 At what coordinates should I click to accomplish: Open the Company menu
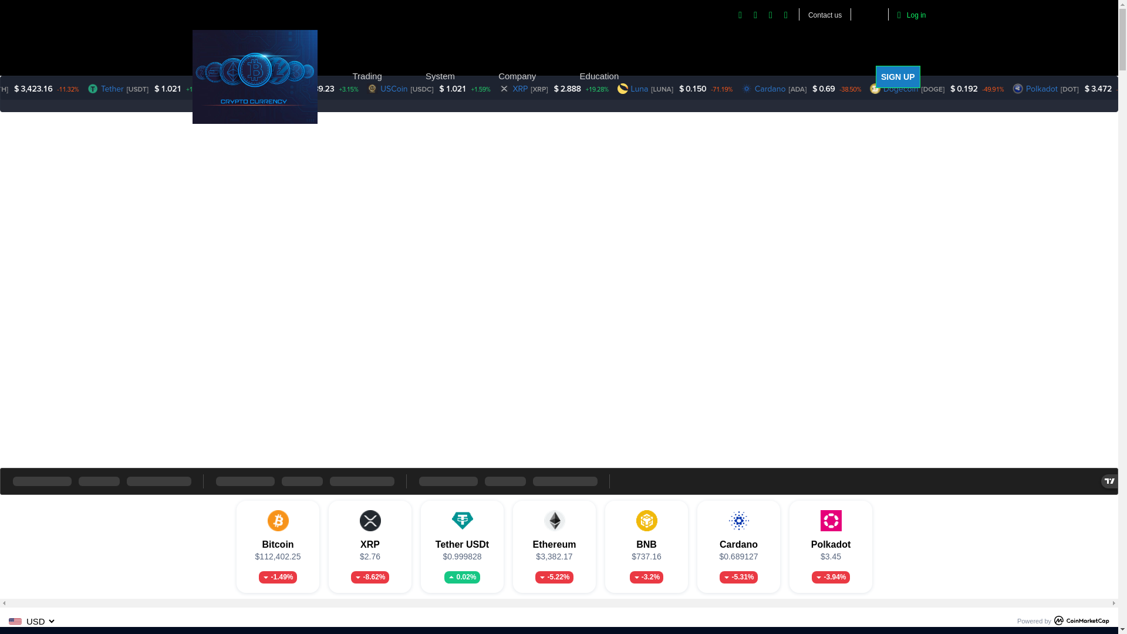[x=517, y=76]
